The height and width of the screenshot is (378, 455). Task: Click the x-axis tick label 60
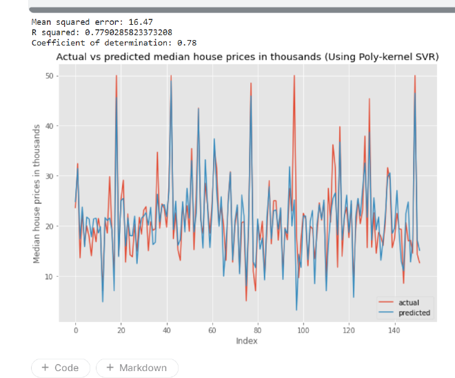click(x=212, y=330)
